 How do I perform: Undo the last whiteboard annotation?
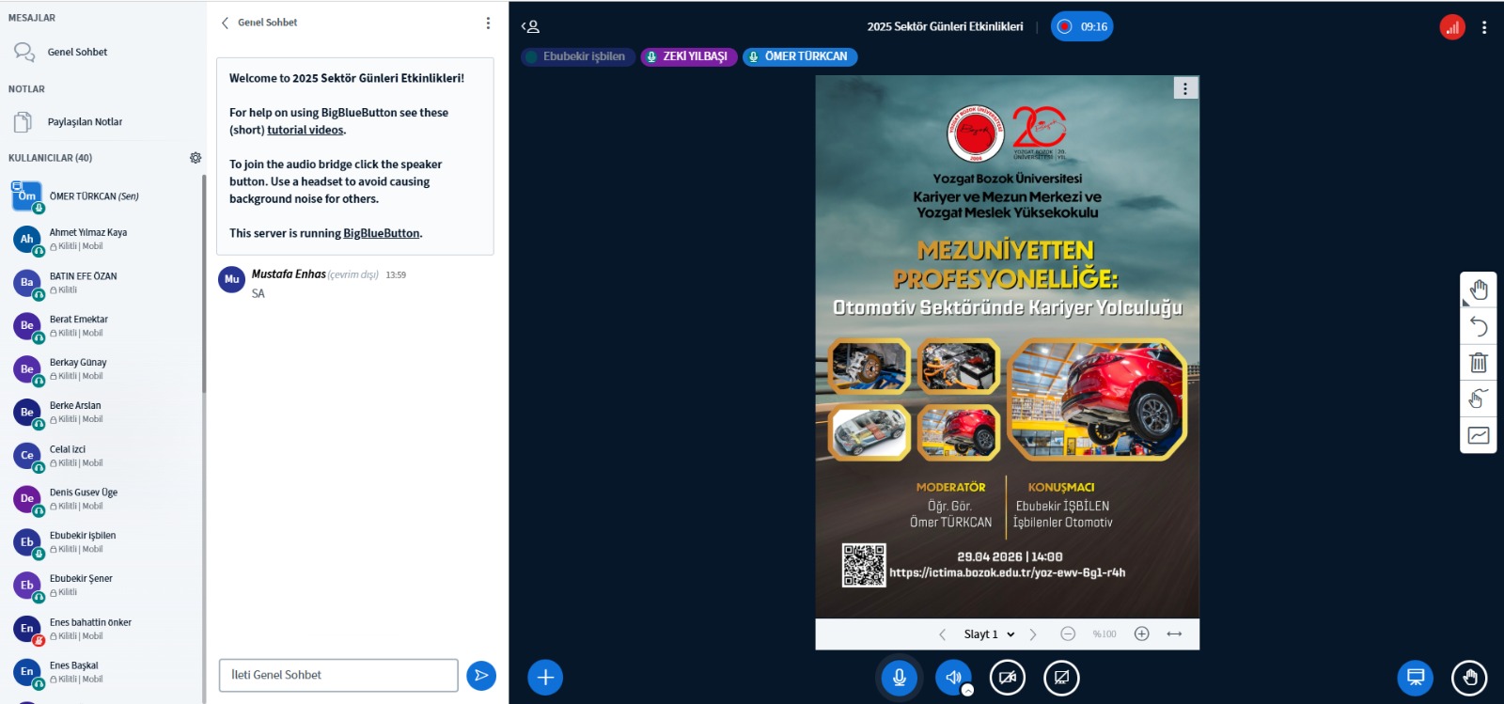pos(1479,326)
